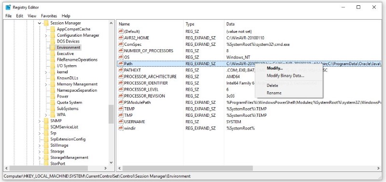Expand the Storage key
386x182 pixels.
point(40,152)
